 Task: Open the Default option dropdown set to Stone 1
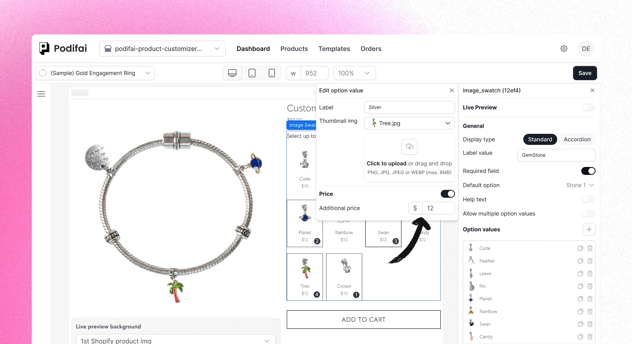pyautogui.click(x=580, y=185)
